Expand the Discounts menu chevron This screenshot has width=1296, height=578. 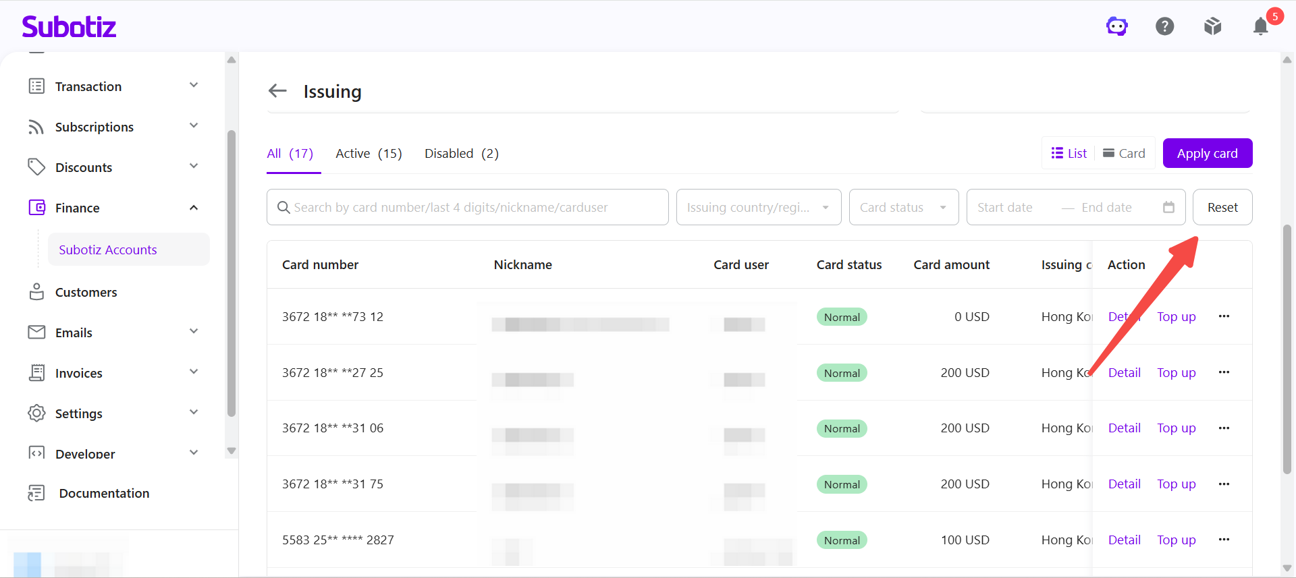(194, 167)
